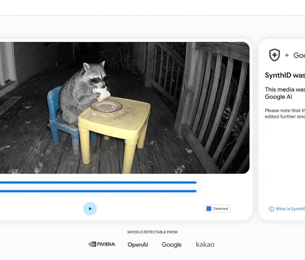
Task: Click the raccoon video preview thumbnail
Action: tap(125, 108)
